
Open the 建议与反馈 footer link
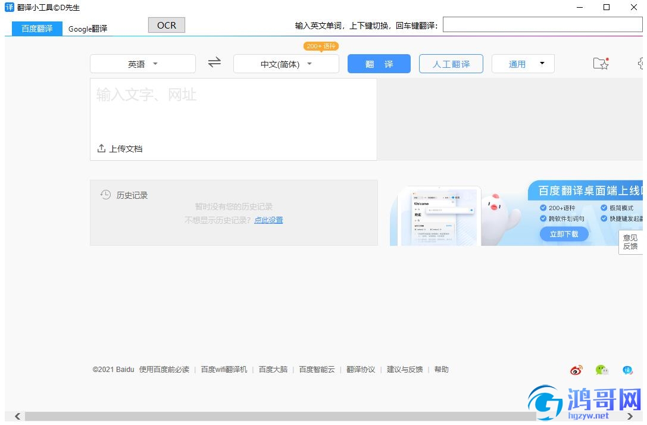point(405,370)
